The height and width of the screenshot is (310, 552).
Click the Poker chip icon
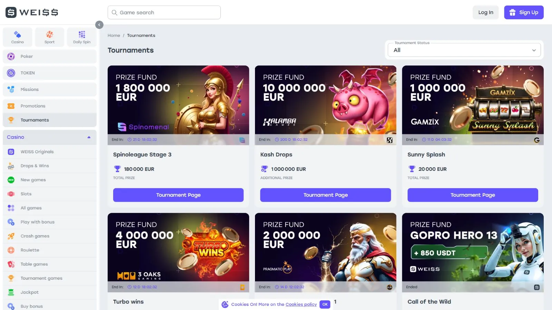tap(11, 56)
